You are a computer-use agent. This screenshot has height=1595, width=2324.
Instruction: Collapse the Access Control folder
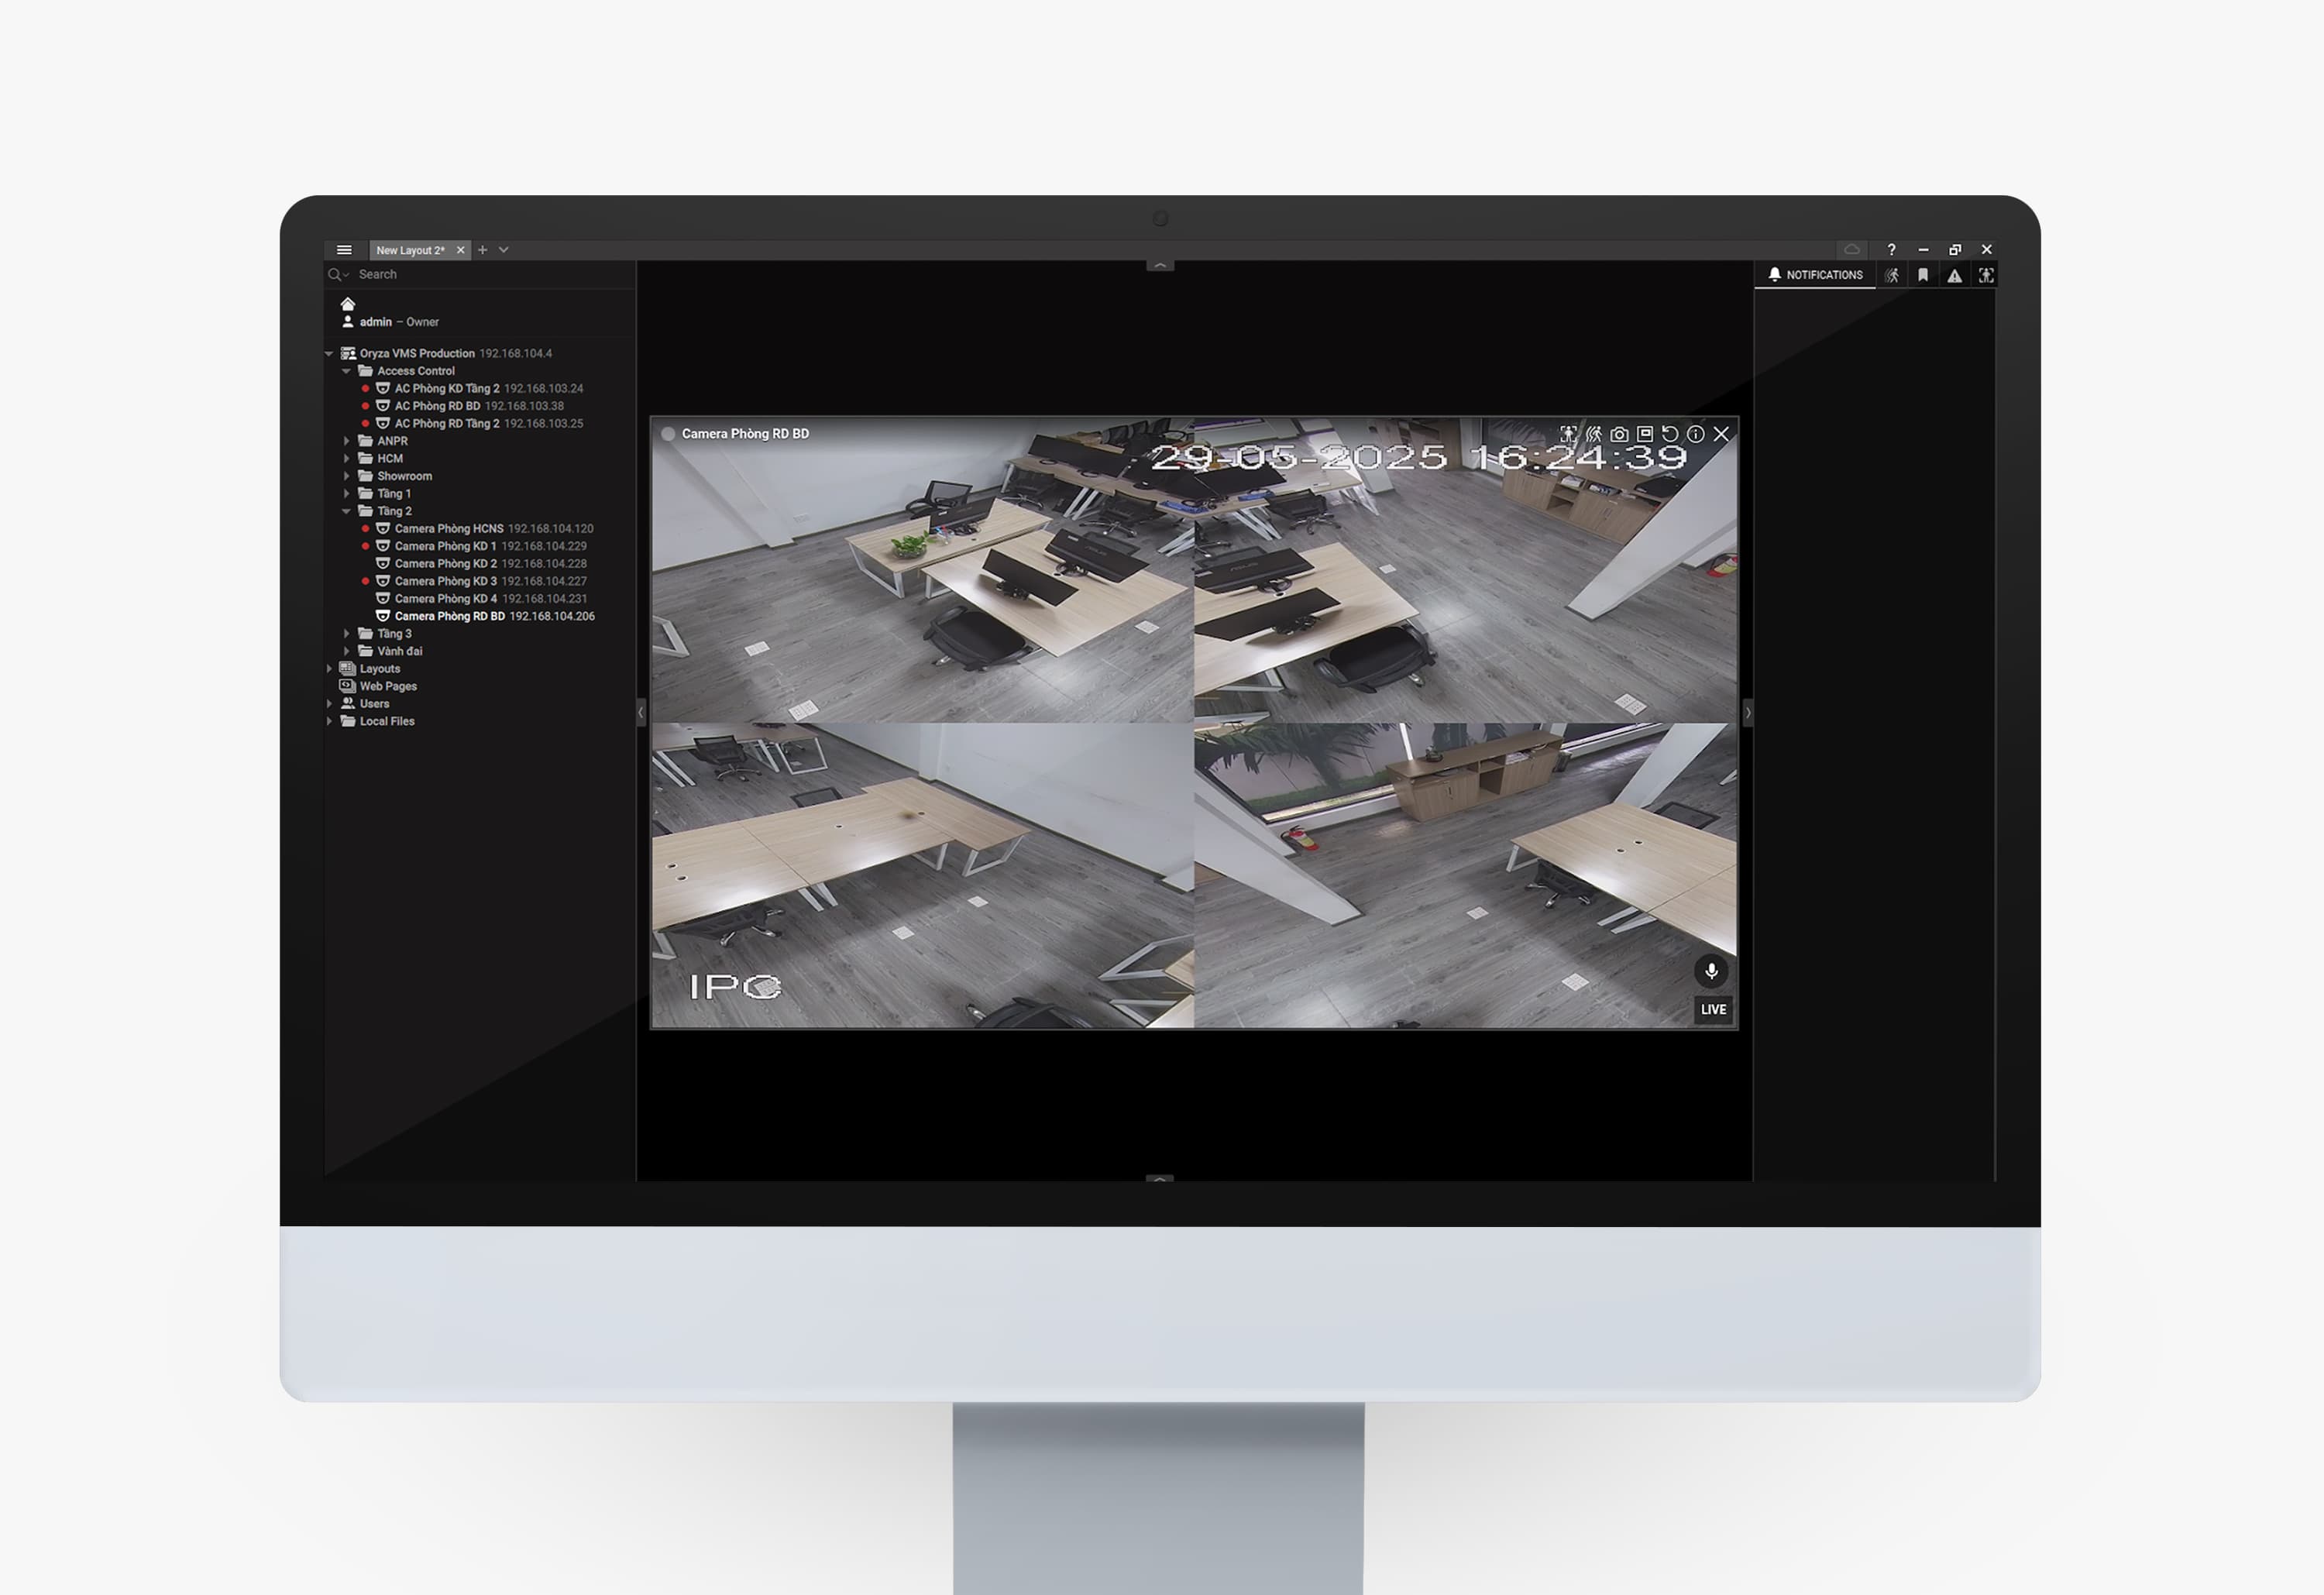click(346, 371)
